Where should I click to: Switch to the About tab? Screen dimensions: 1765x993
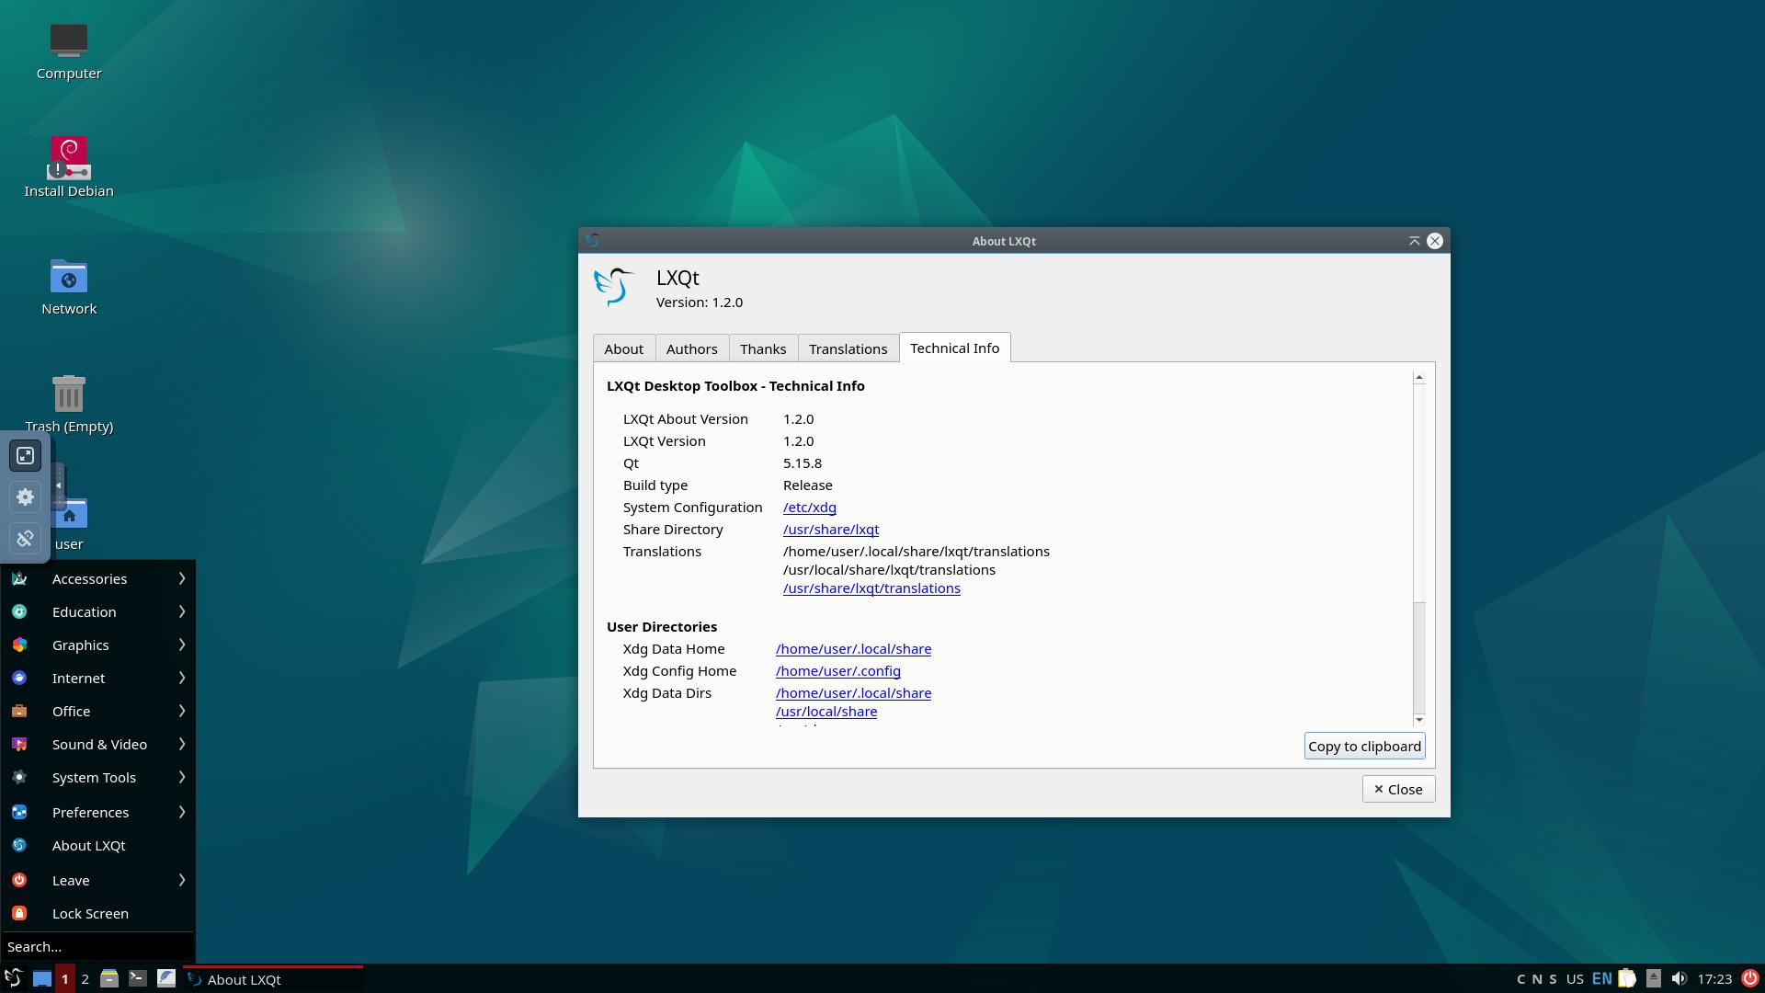623,348
